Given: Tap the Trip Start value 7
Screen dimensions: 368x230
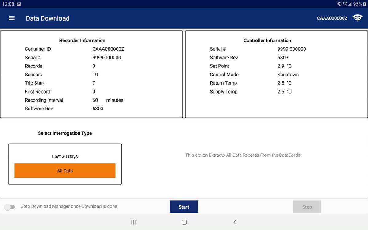Looking at the screenshot, I should (x=94, y=83).
